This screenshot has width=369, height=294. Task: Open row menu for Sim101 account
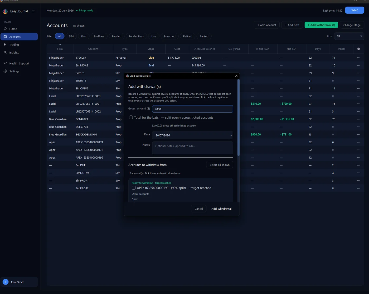coord(358,73)
